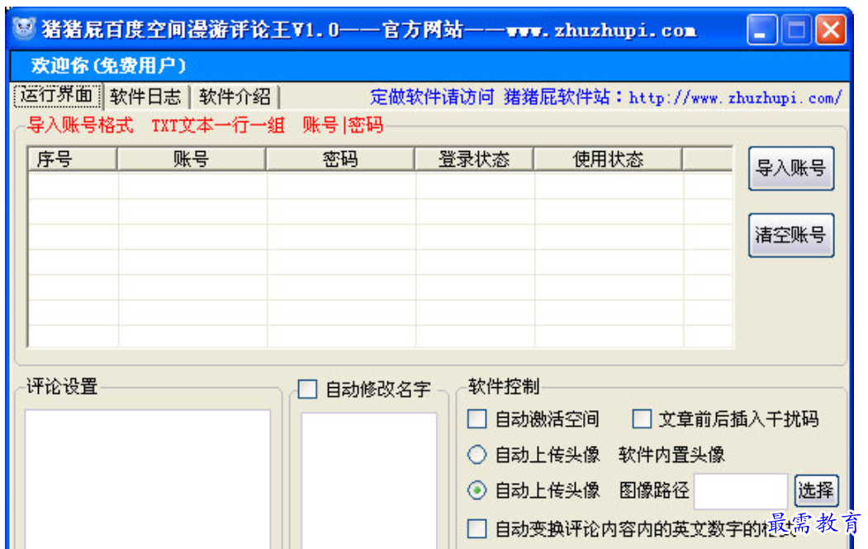Screen dimensions: 868x549
Task: Sort by 序号 column header
Action: (x=72, y=159)
